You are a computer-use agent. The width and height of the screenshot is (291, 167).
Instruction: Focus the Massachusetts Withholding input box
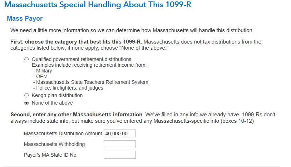coord(119,144)
